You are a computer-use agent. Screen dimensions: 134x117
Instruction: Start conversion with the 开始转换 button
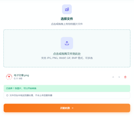[x=67, y=108]
